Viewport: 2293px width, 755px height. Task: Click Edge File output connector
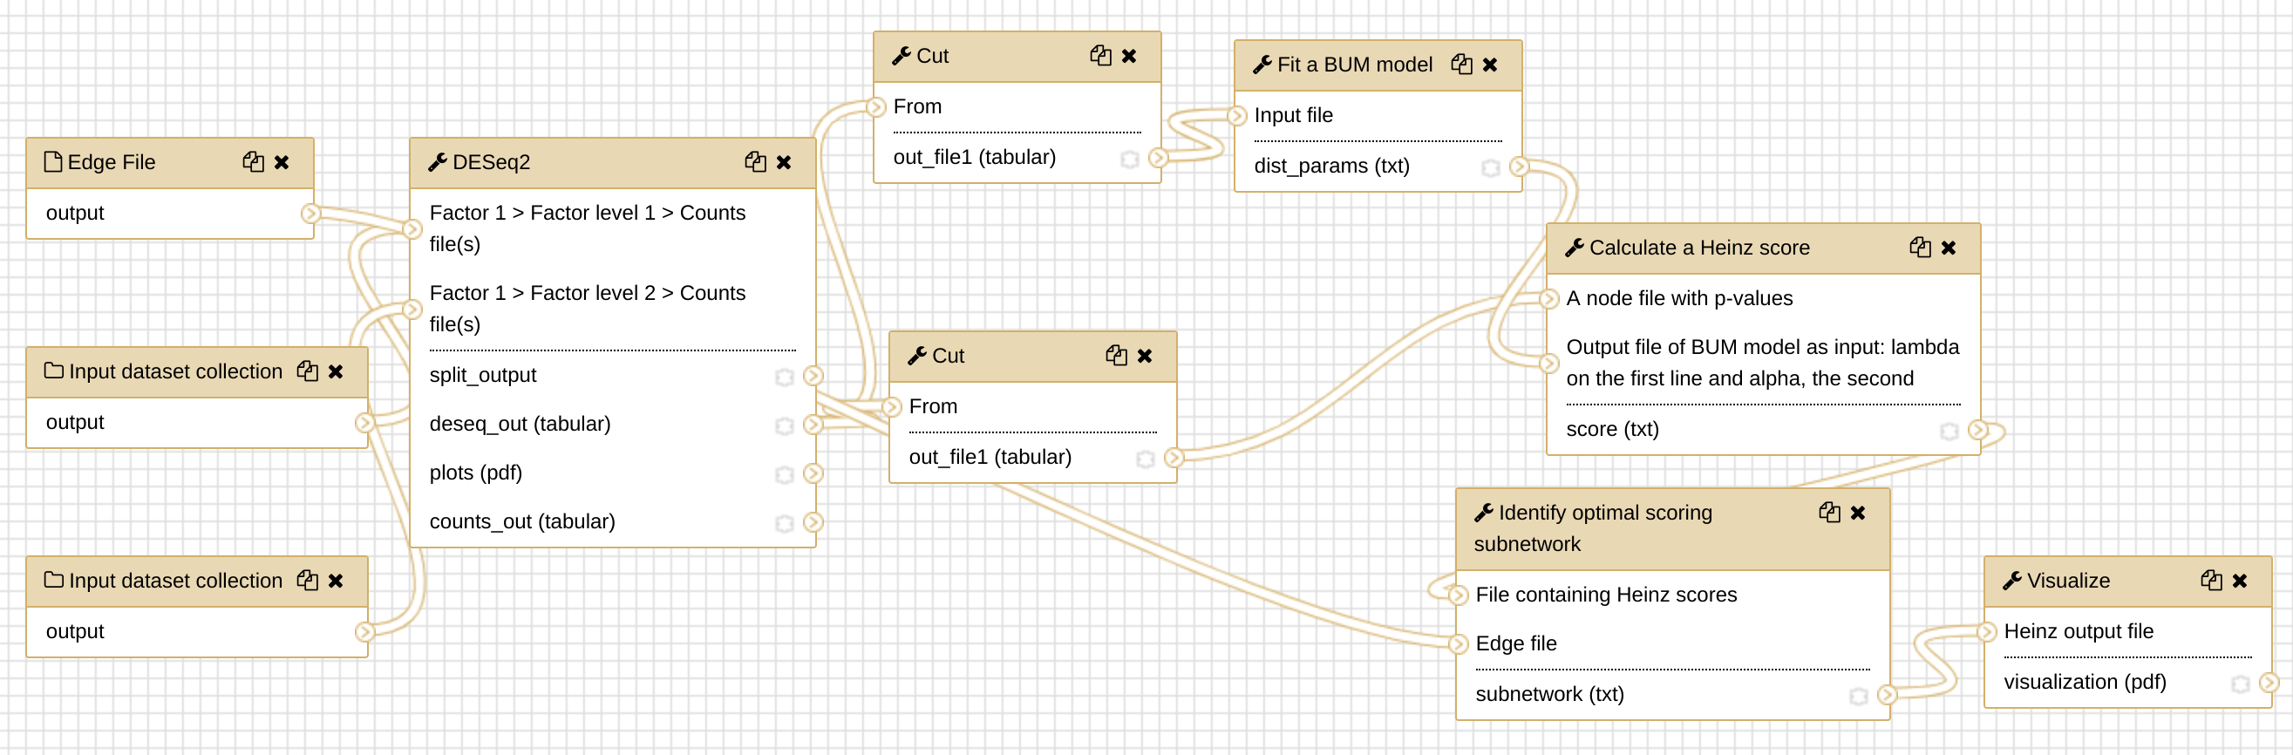coord(310,213)
